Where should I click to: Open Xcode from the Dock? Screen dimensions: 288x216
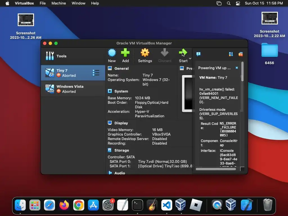click(246, 205)
